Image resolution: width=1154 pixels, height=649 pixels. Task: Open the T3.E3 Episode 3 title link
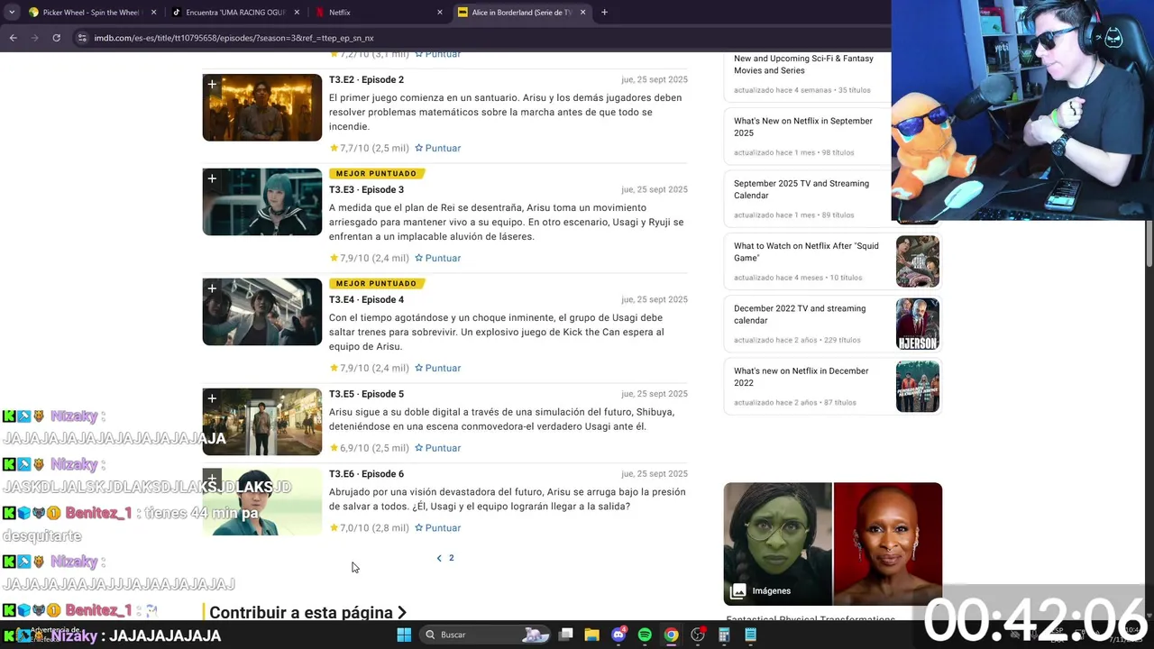pyautogui.click(x=366, y=189)
